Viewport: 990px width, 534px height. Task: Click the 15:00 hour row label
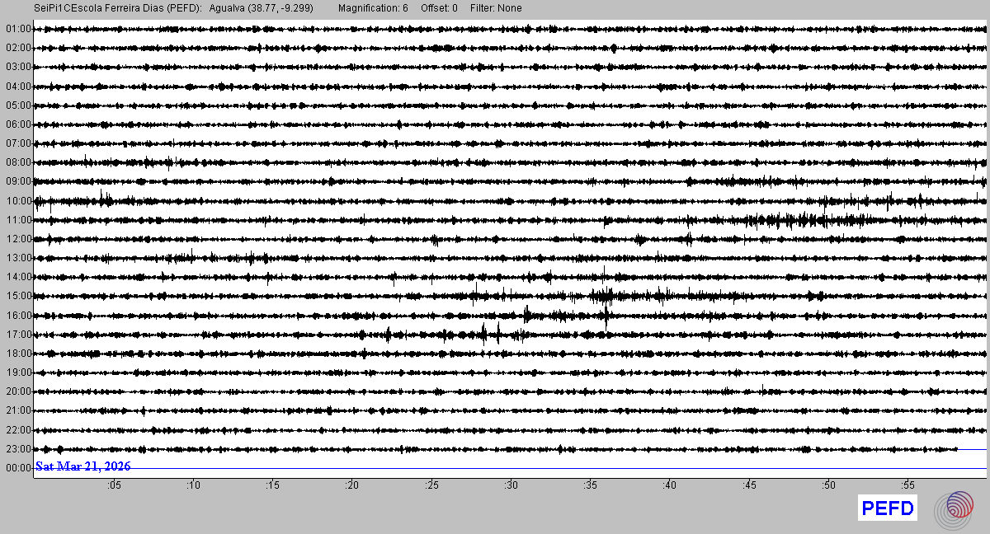coord(17,296)
